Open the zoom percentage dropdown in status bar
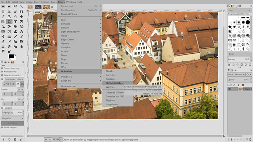 point(61,139)
